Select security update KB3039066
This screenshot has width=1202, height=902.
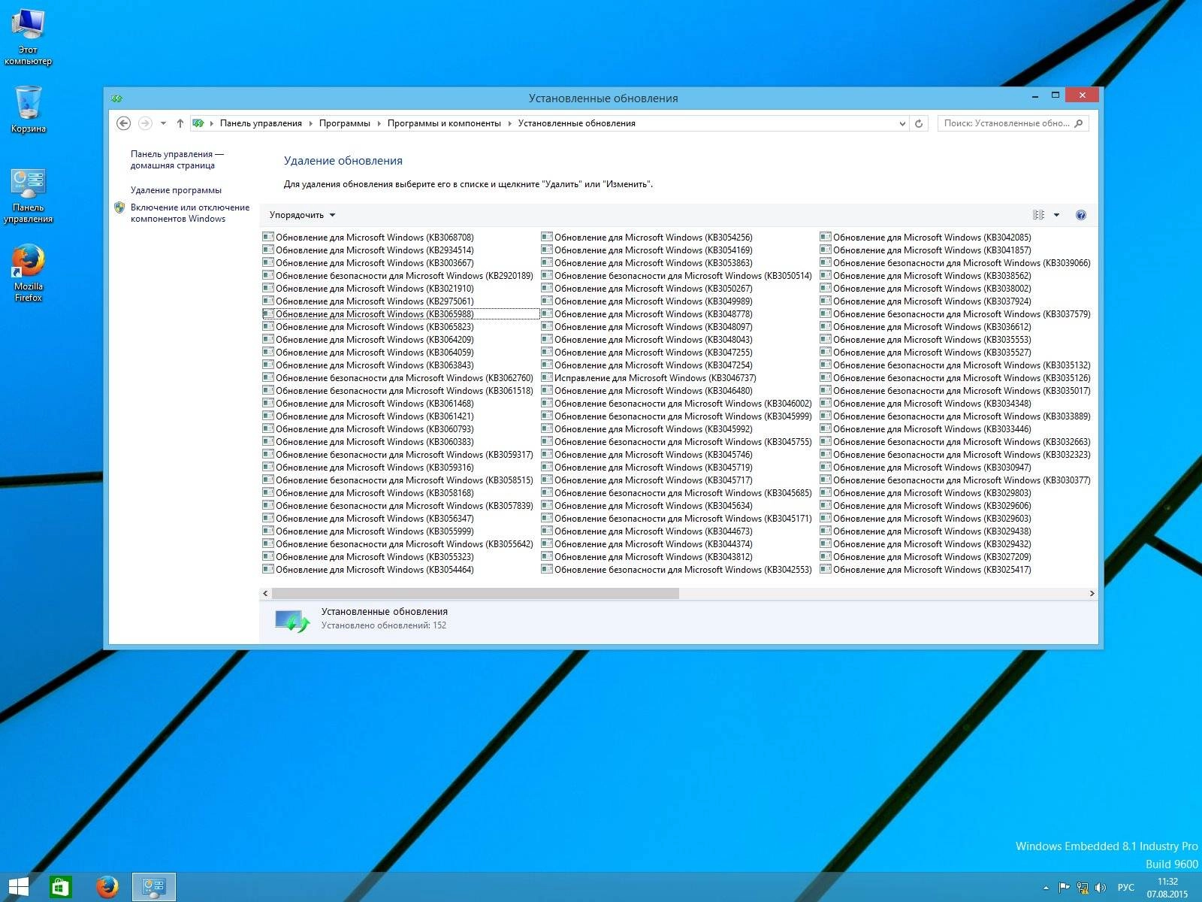[x=955, y=263]
